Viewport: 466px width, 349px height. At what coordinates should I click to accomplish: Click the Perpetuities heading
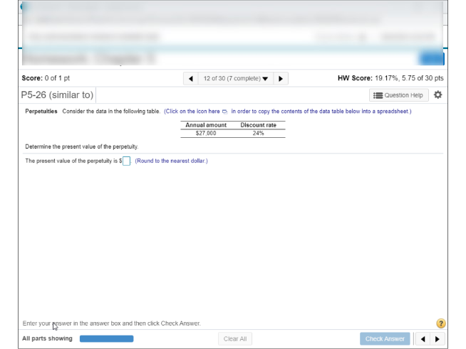41,111
